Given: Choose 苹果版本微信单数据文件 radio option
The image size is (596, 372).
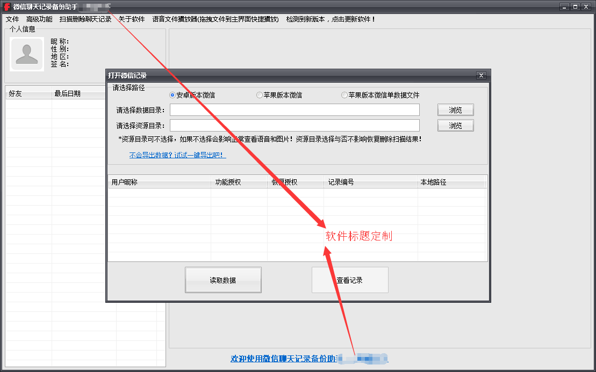Looking at the screenshot, I should pyautogui.click(x=344, y=95).
